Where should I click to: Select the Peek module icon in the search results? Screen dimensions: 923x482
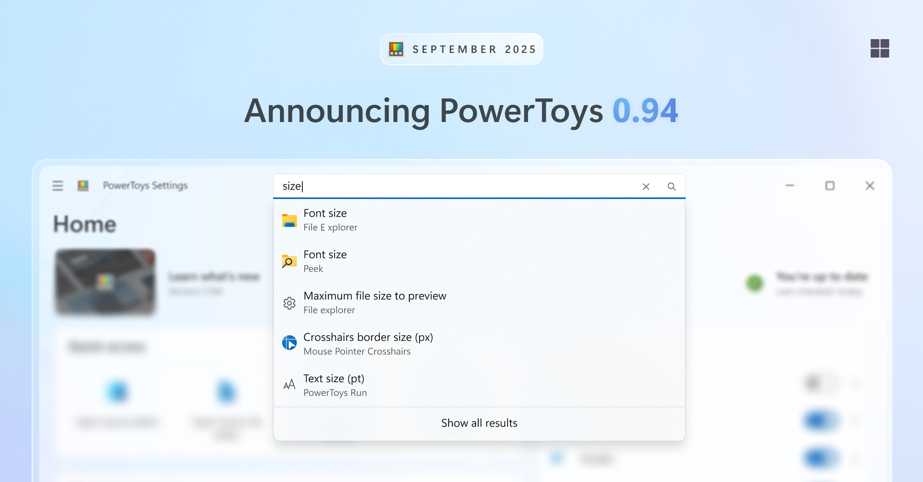[289, 262]
